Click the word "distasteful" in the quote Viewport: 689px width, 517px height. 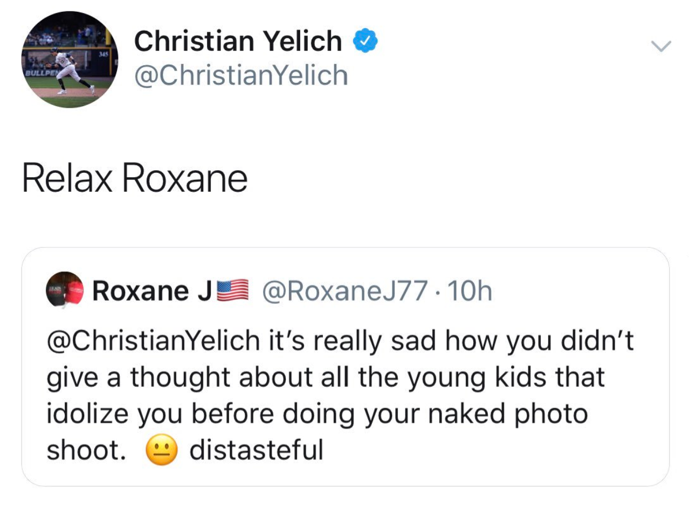click(256, 450)
